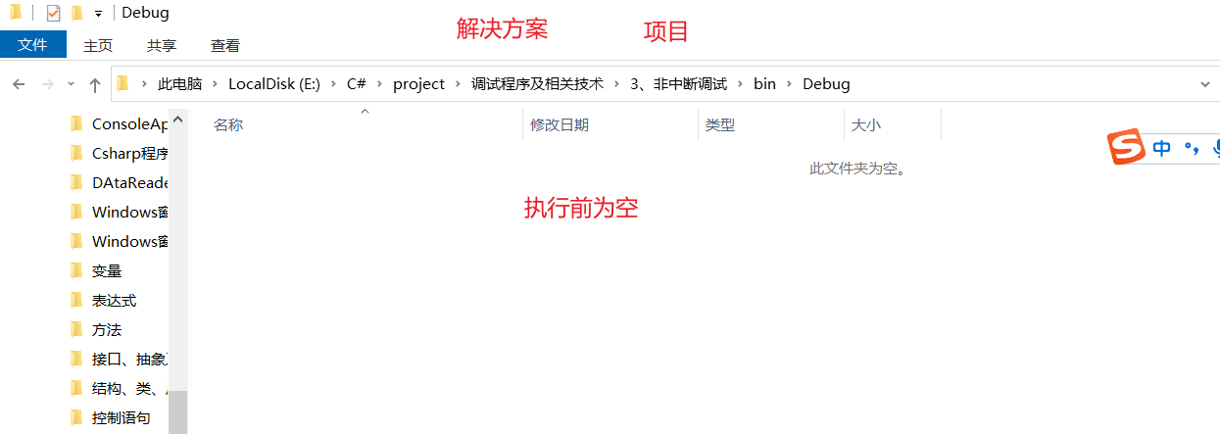Expand chevron after LocalDisk (E:)
This screenshot has width=1220, height=434.
[334, 84]
